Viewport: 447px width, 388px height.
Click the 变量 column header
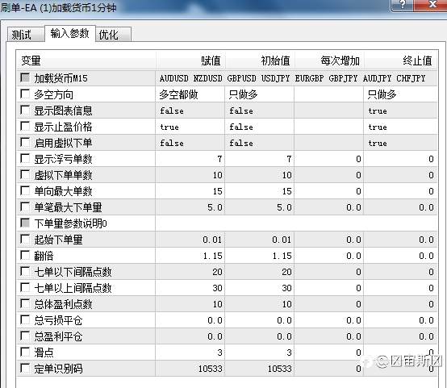[86, 60]
